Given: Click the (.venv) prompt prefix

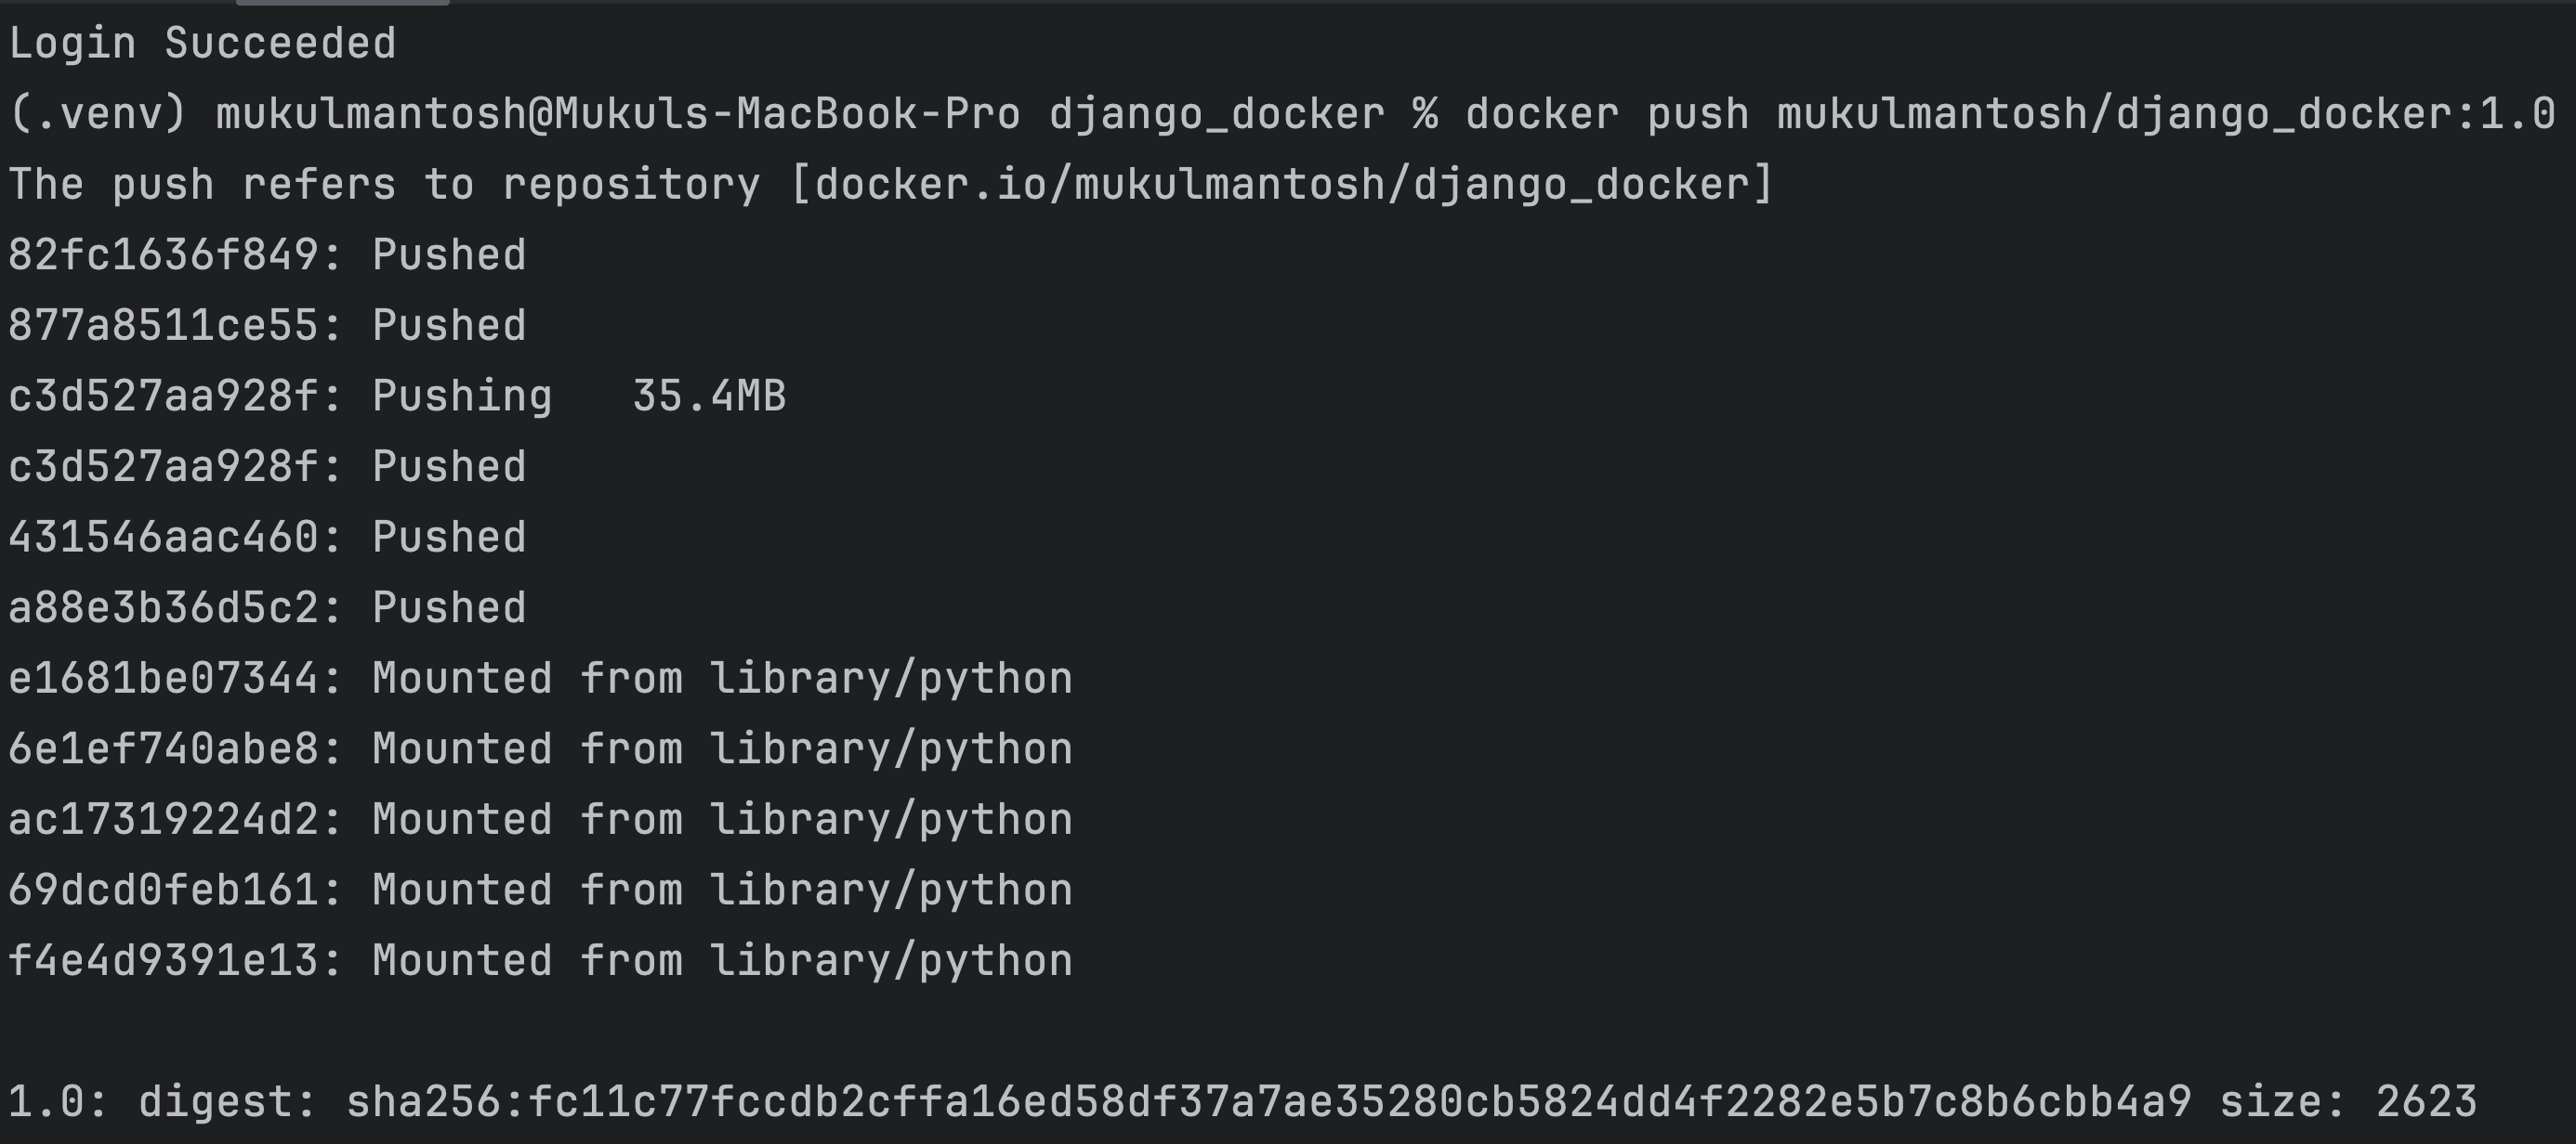Looking at the screenshot, I should pos(98,114).
